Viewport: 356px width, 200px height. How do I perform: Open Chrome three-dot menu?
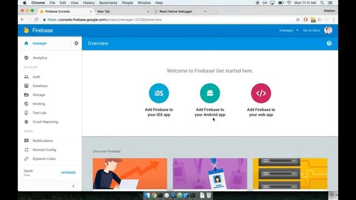click(x=334, y=20)
